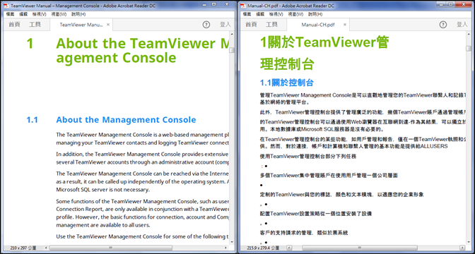
Task: Open the 檔案 menu in the Manual-CH.pdf window
Action: (247, 14)
